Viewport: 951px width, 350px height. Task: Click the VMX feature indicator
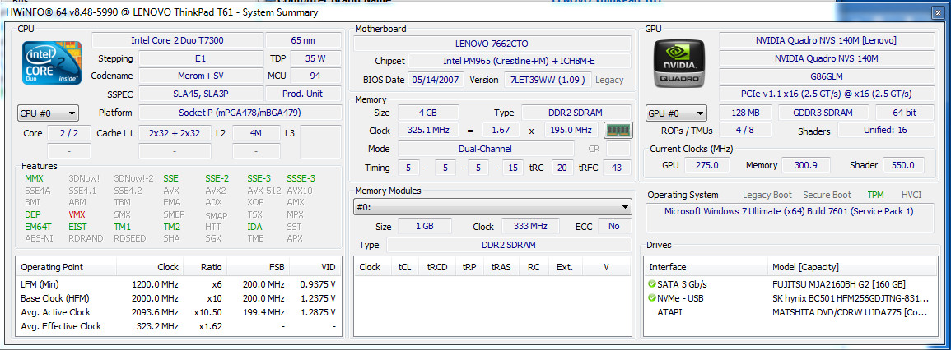click(x=77, y=214)
